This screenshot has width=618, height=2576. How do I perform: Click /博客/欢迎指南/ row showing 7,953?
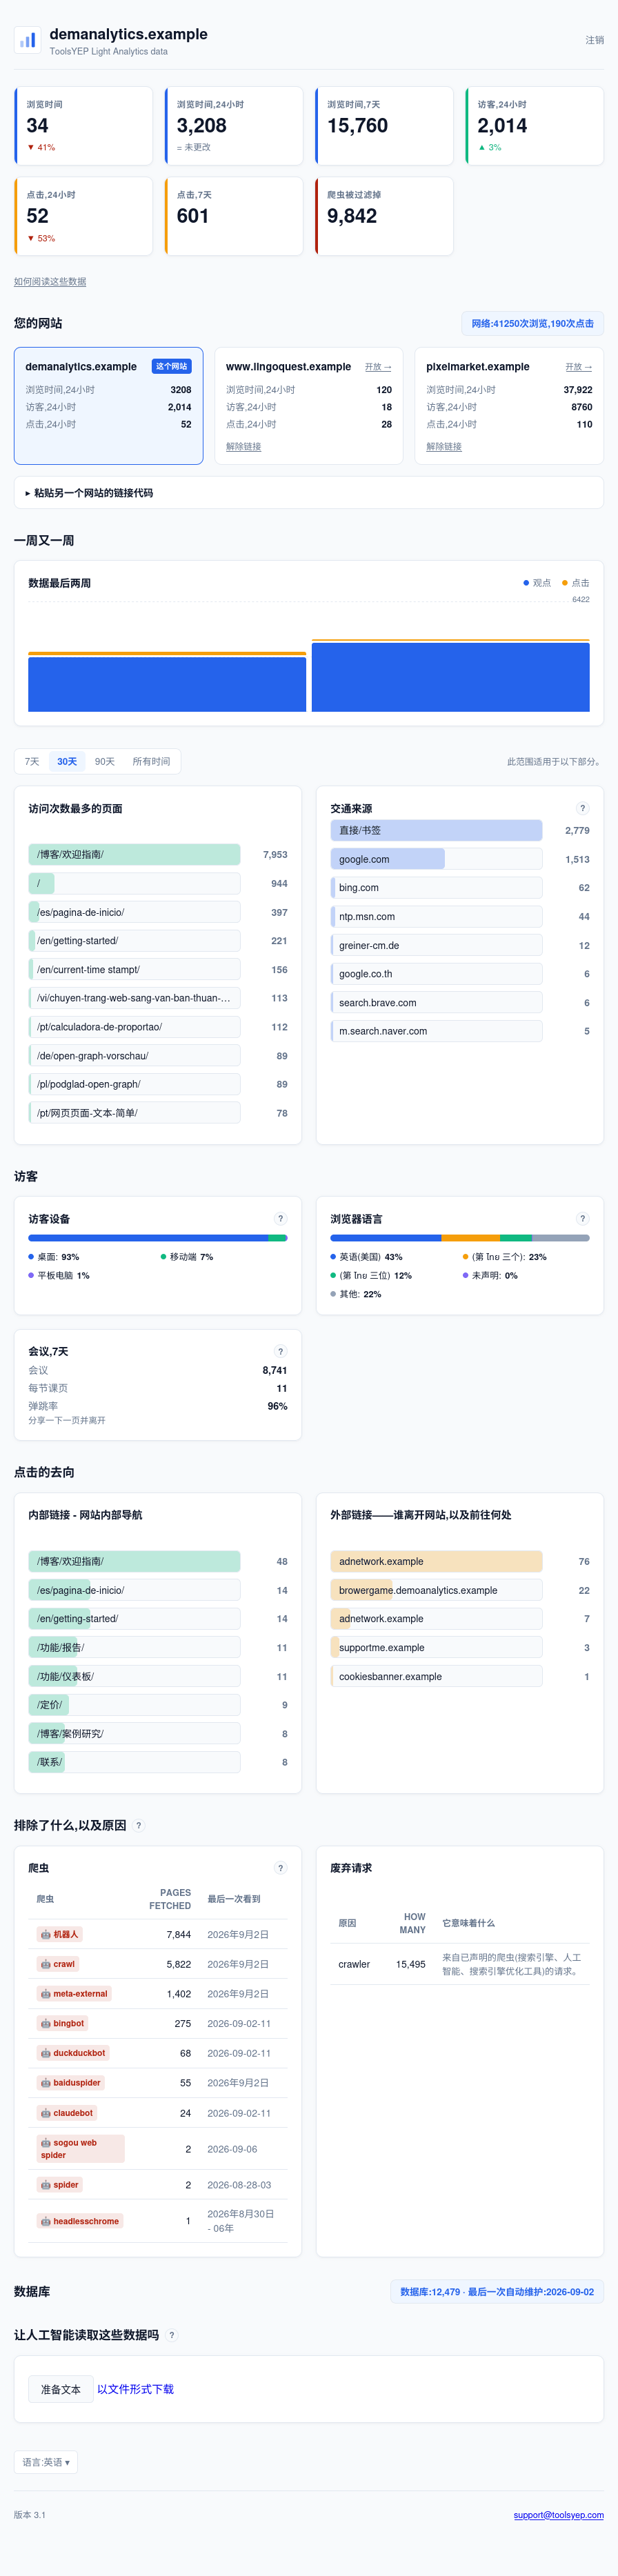[x=158, y=854]
